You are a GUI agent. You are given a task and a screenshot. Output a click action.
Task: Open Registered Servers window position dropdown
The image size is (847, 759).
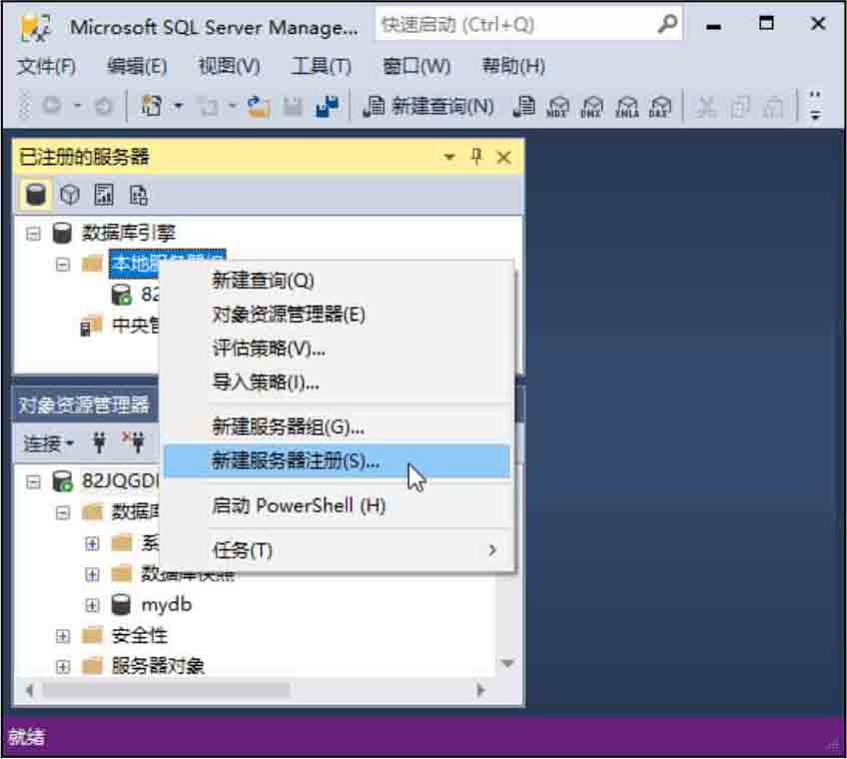(448, 157)
